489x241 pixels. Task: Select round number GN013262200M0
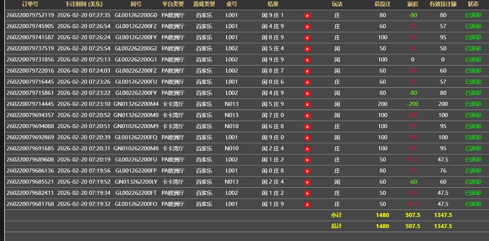(136, 115)
